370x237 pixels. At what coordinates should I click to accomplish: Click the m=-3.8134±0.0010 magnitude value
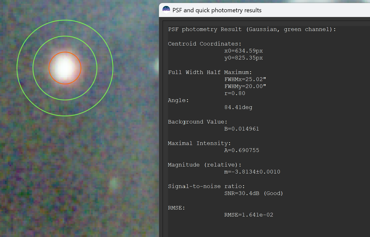tap(252, 172)
